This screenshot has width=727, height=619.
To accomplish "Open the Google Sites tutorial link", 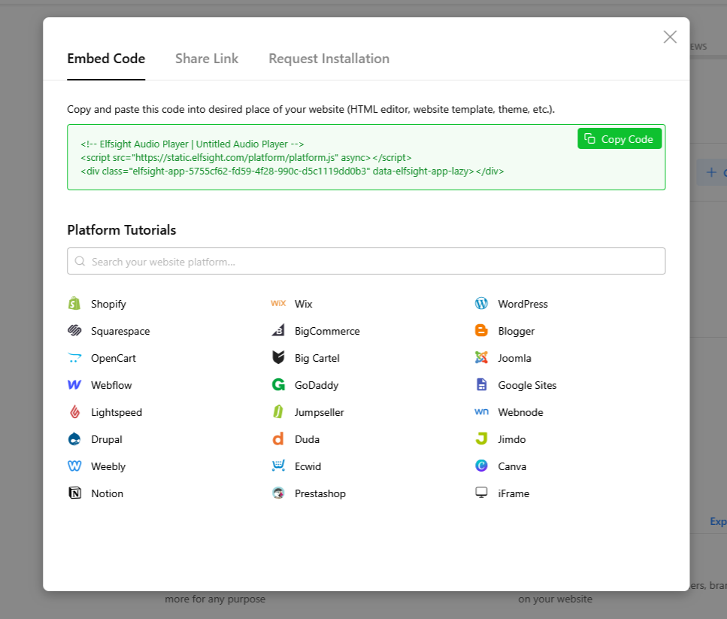I will point(527,386).
